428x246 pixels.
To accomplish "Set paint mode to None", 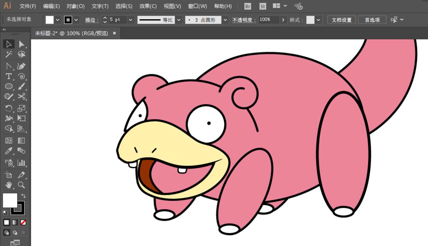I will coord(23,223).
